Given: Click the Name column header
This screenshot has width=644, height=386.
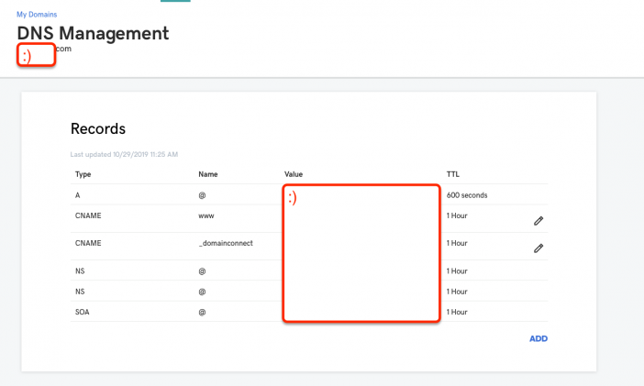Looking at the screenshot, I should [208, 174].
